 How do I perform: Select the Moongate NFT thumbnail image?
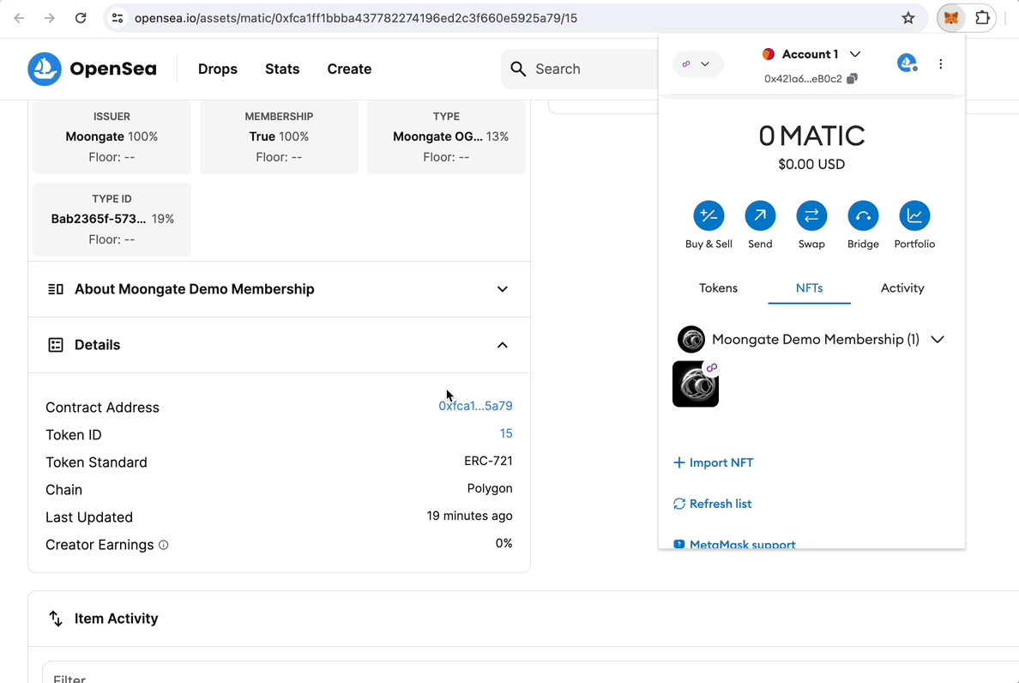[696, 384]
